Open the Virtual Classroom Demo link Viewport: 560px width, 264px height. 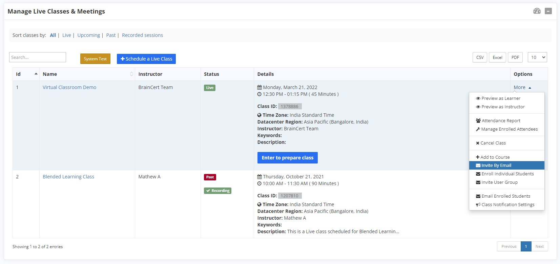coord(69,87)
